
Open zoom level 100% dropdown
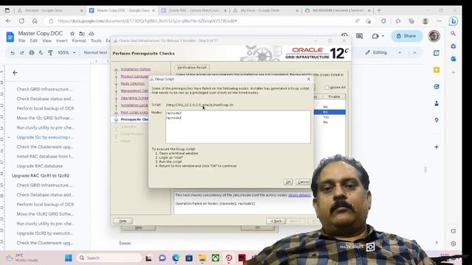tap(66, 52)
